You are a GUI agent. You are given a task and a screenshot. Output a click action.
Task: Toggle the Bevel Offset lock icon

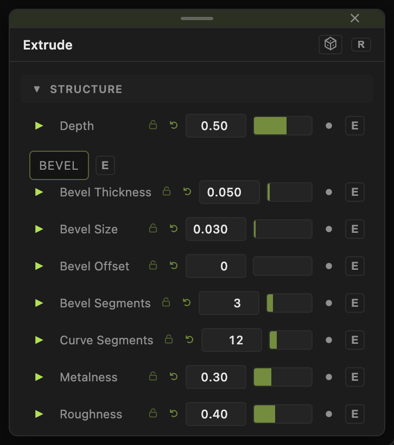point(153,265)
